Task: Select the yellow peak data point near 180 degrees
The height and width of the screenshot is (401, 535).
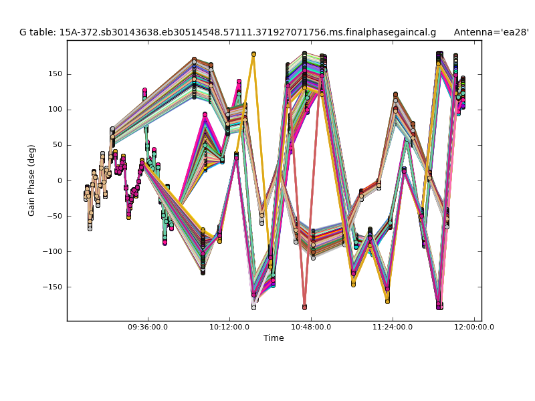Action: [253, 54]
